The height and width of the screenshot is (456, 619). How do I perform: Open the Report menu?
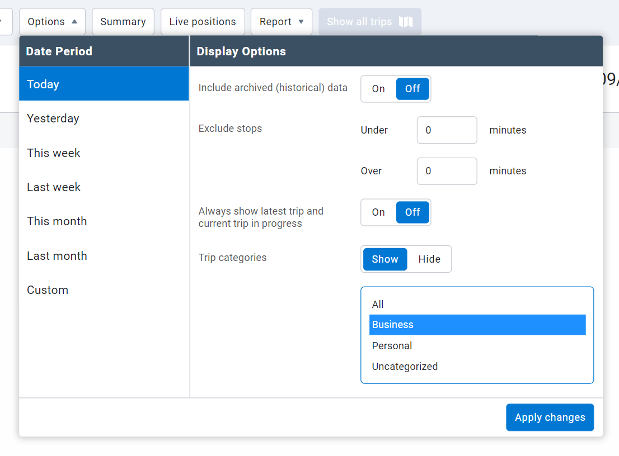click(x=276, y=21)
